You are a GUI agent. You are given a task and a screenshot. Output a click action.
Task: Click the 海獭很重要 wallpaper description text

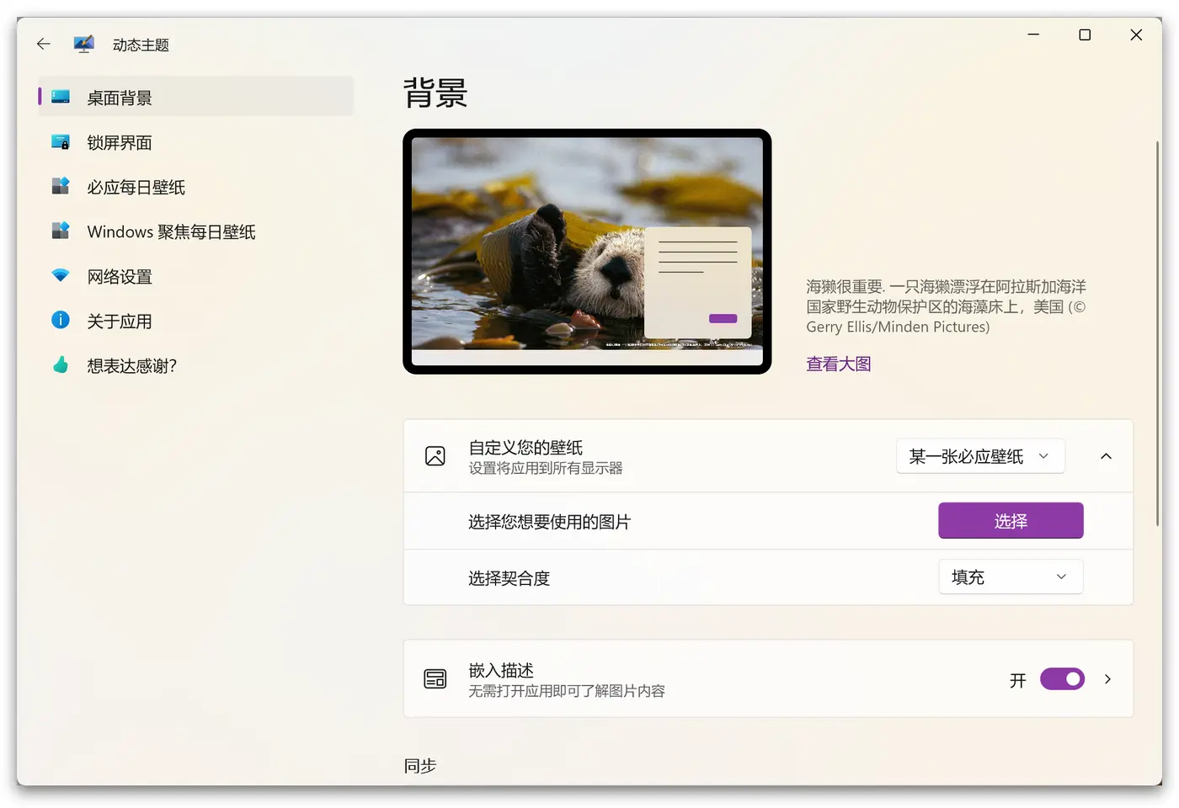[x=946, y=306]
